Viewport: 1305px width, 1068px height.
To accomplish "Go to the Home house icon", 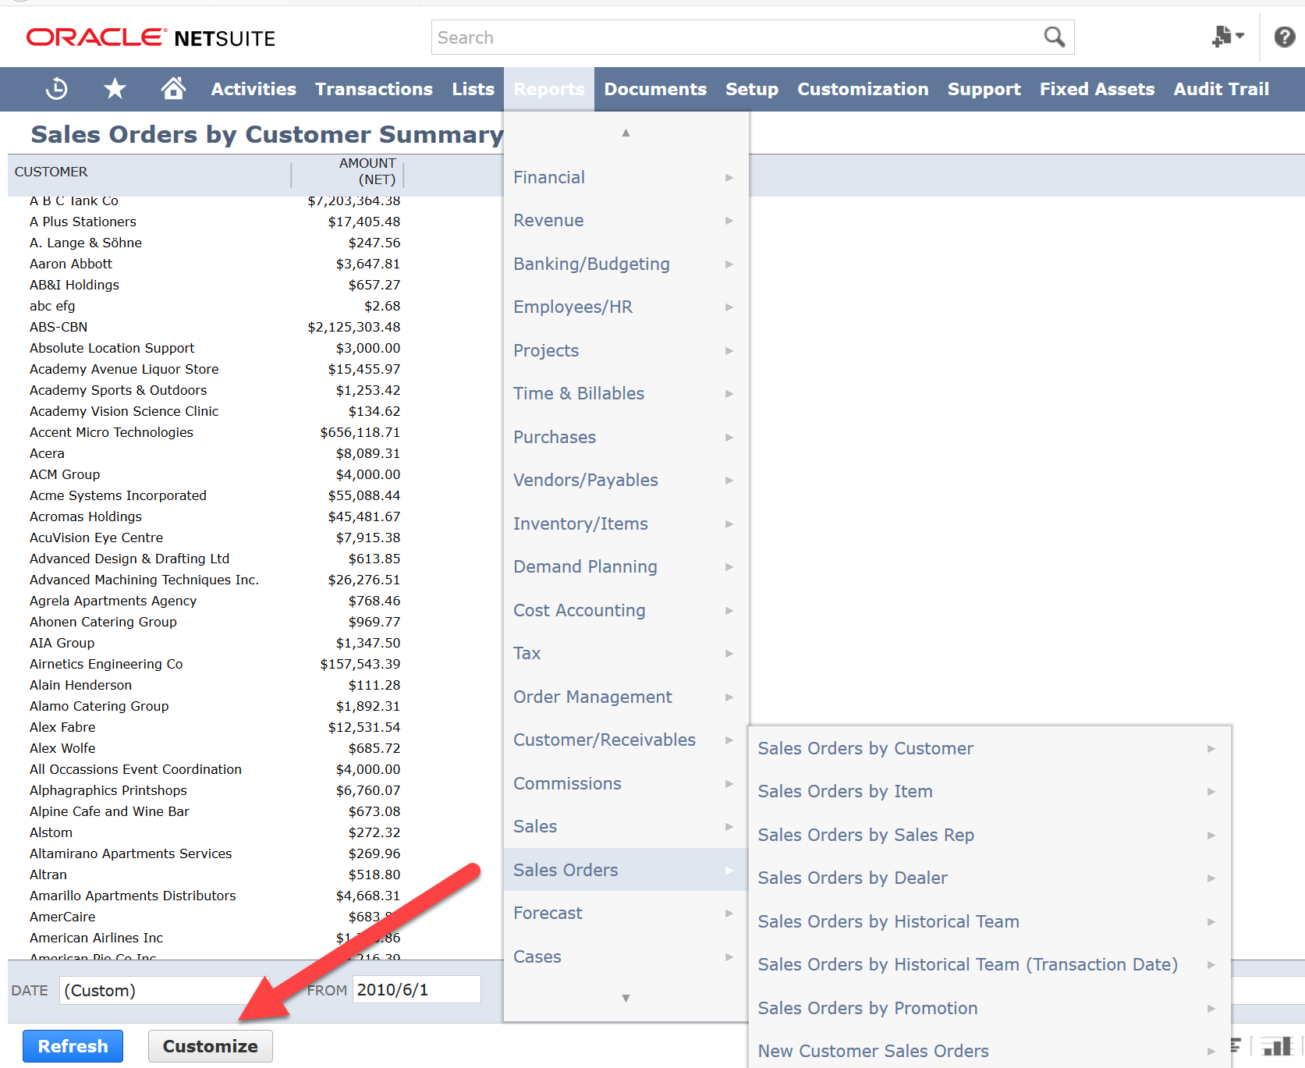I will click(x=173, y=88).
